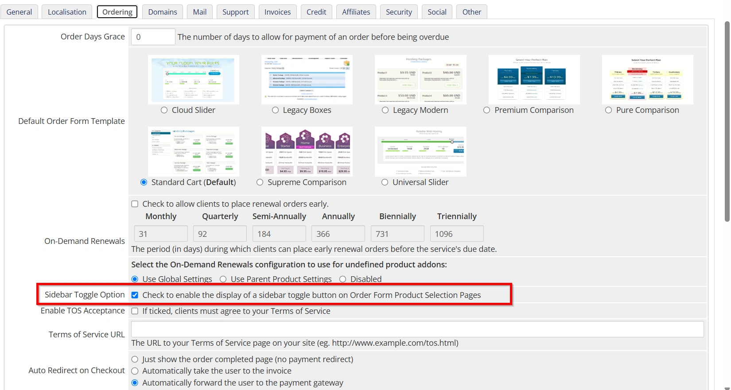Open the Affiliates tab
731x390 pixels.
click(356, 12)
